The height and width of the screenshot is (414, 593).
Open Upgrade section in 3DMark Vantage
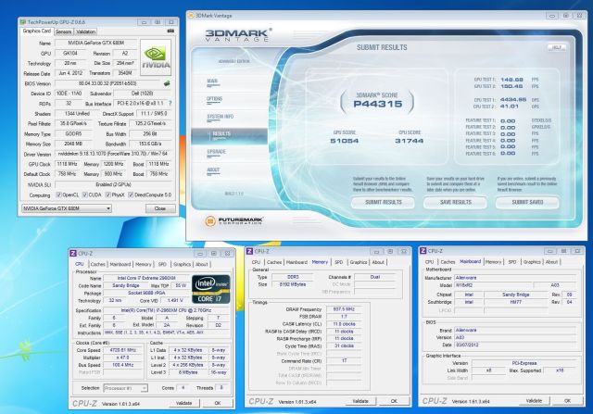(216, 152)
